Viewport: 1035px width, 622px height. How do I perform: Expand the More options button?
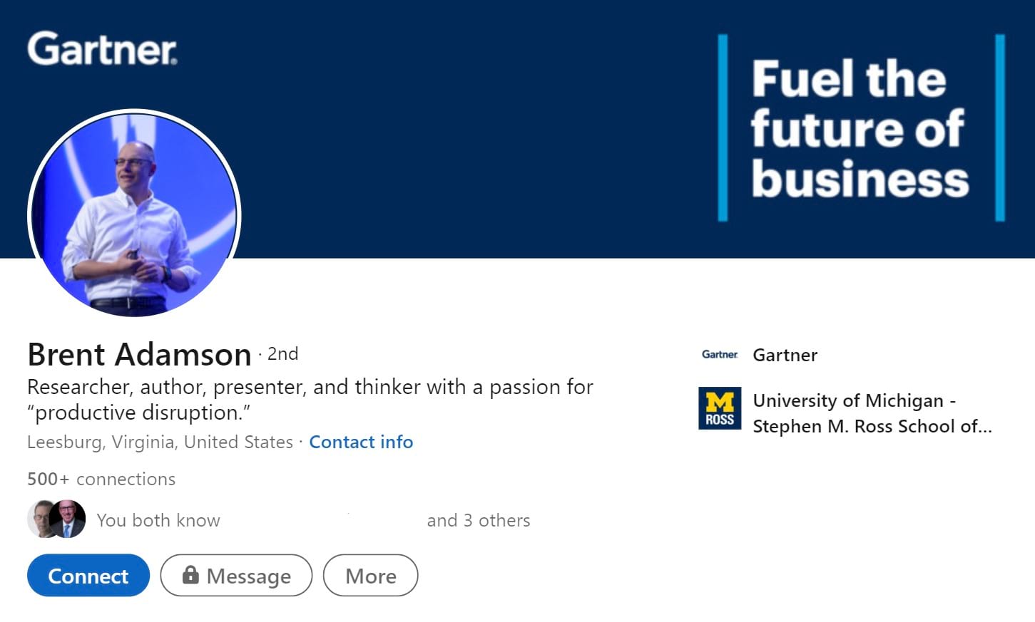pyautogui.click(x=370, y=575)
